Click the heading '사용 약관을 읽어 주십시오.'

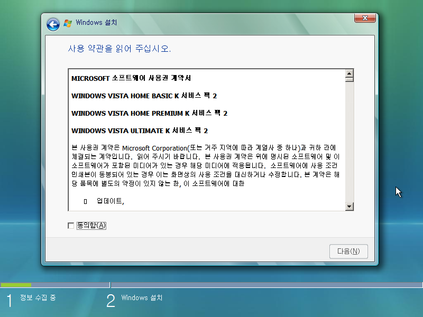click(x=119, y=49)
